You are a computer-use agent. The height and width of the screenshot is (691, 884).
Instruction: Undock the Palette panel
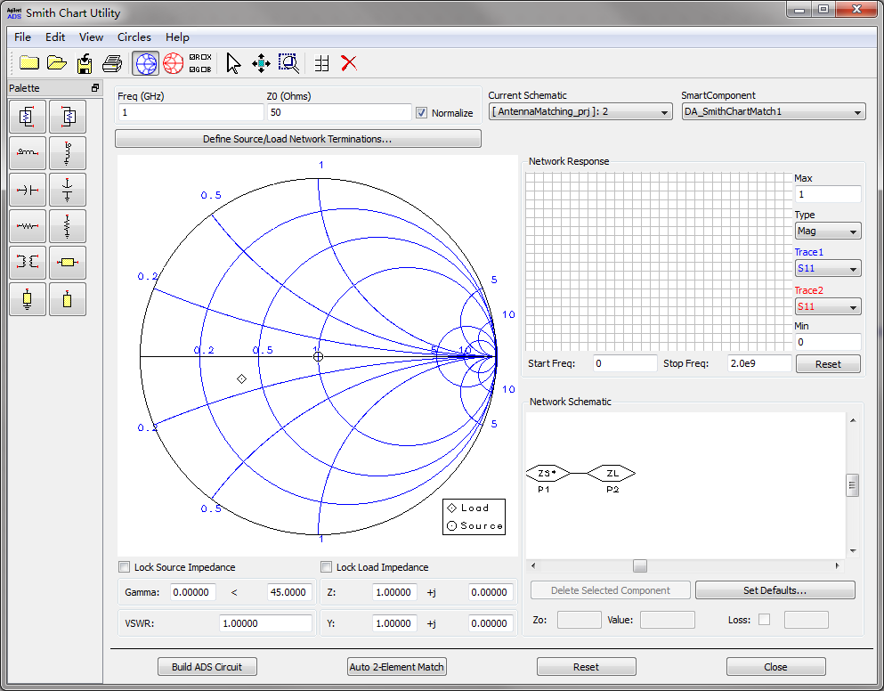(95, 88)
